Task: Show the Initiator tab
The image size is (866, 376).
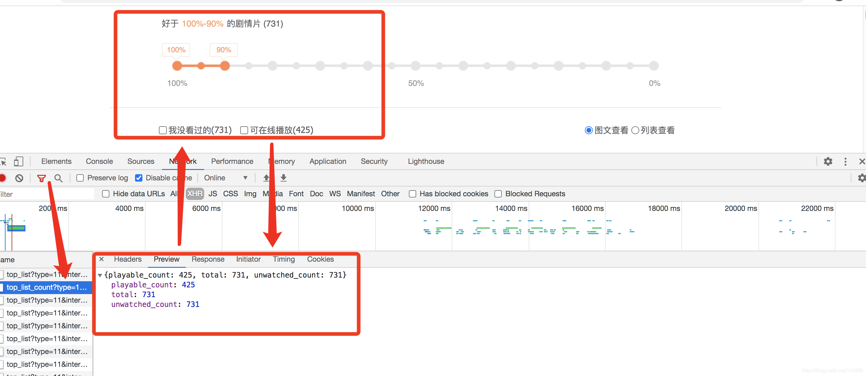Action: [248, 259]
